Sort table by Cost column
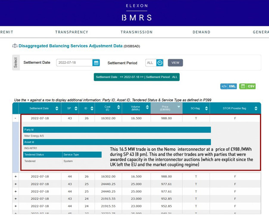269x215 pixels. [119, 107]
